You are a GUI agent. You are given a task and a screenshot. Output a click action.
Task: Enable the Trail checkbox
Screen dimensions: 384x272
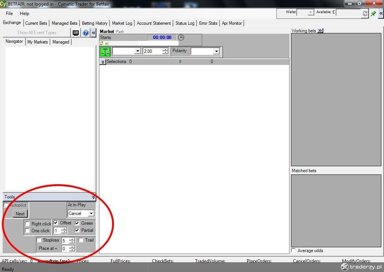tap(81, 240)
